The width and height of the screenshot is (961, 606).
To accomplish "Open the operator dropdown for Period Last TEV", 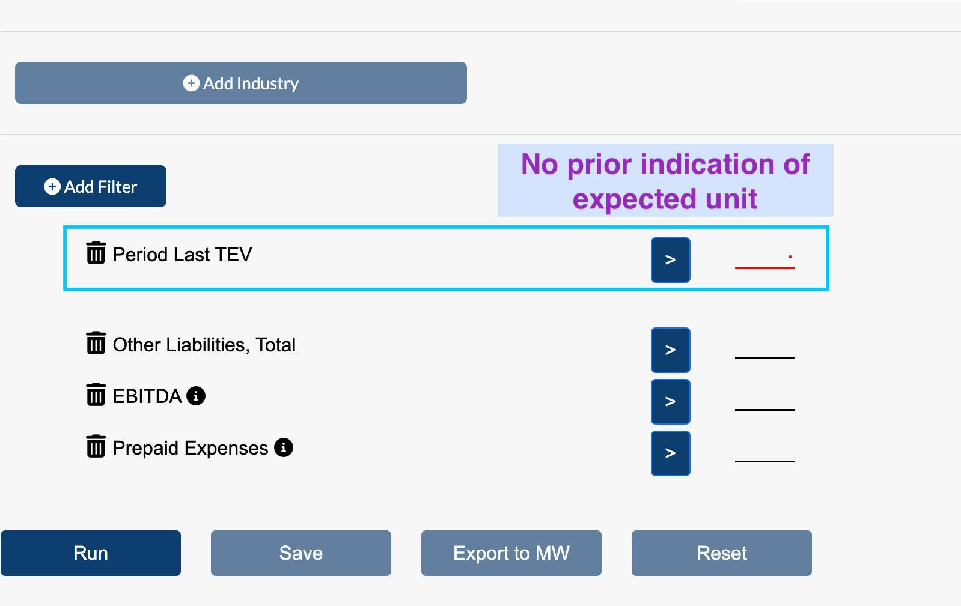I will [670, 260].
